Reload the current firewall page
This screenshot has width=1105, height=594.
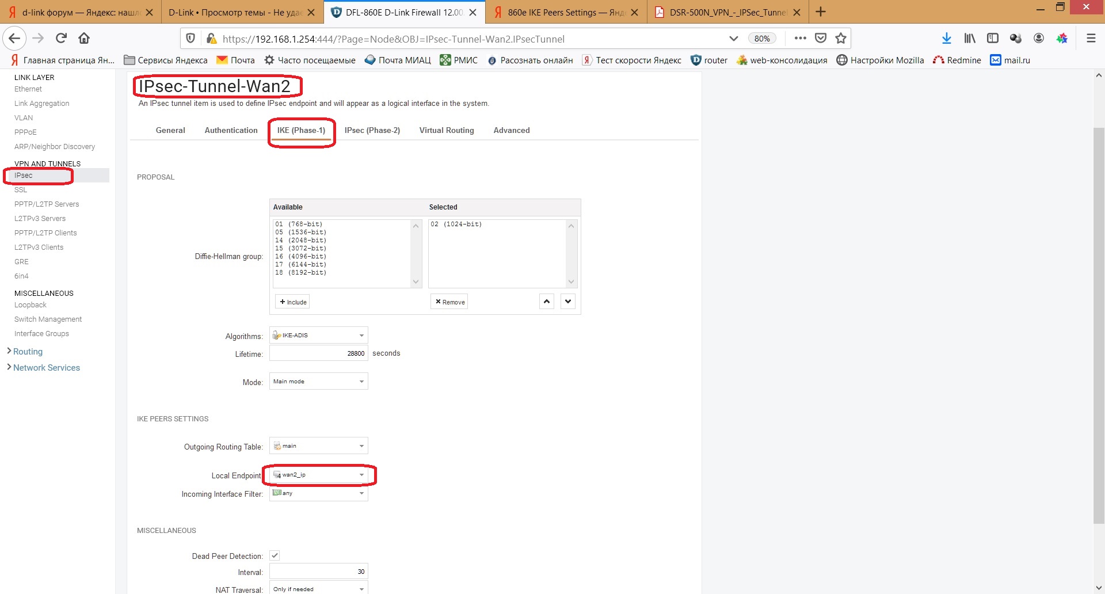[61, 39]
